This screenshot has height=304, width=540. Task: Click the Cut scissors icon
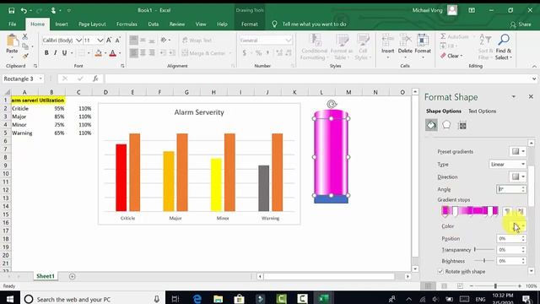[x=24, y=36]
